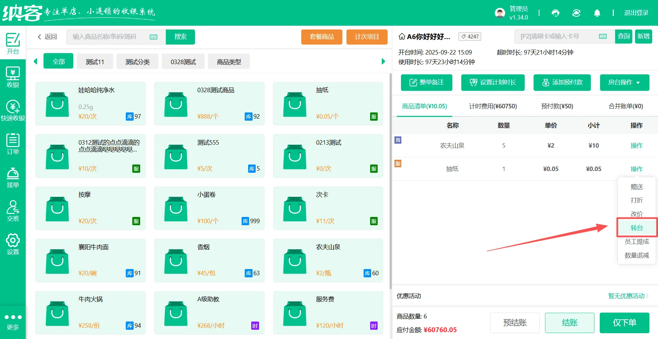Switch to the 计时费用 tab

493,106
